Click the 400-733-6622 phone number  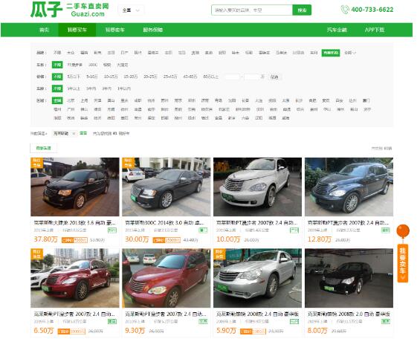[x=372, y=10]
